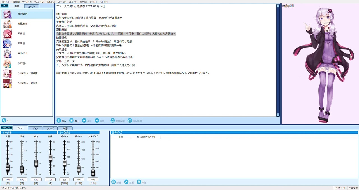This screenshot has width=359, height=190.
Task: Open the ボイス(O) menu
Action: click(x=51, y=2)
